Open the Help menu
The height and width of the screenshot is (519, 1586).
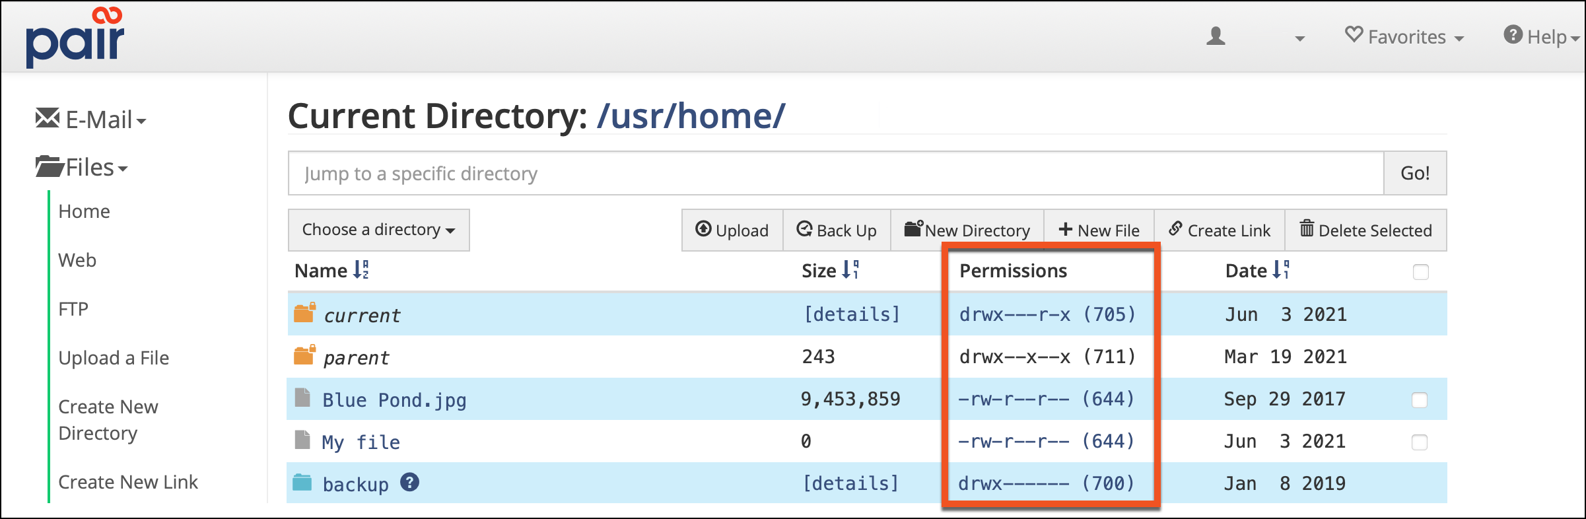[x=1541, y=36]
